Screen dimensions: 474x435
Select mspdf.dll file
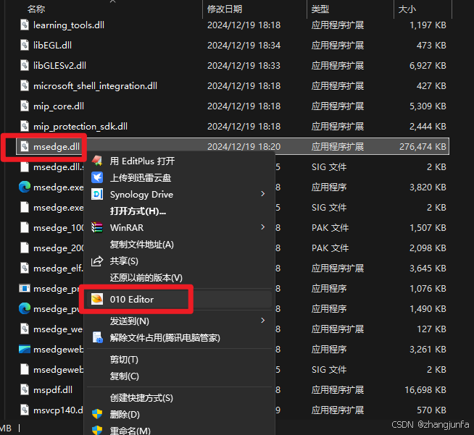(53, 389)
